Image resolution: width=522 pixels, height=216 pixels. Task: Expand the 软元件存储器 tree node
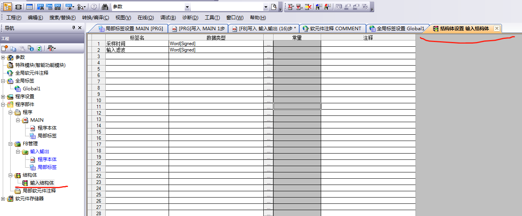pos(3,199)
